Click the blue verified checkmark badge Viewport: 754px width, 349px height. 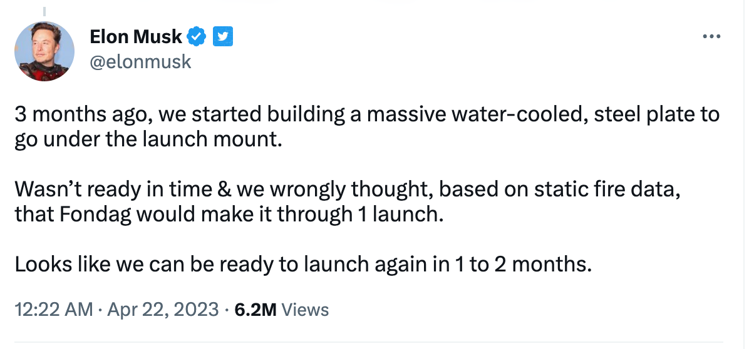point(197,37)
